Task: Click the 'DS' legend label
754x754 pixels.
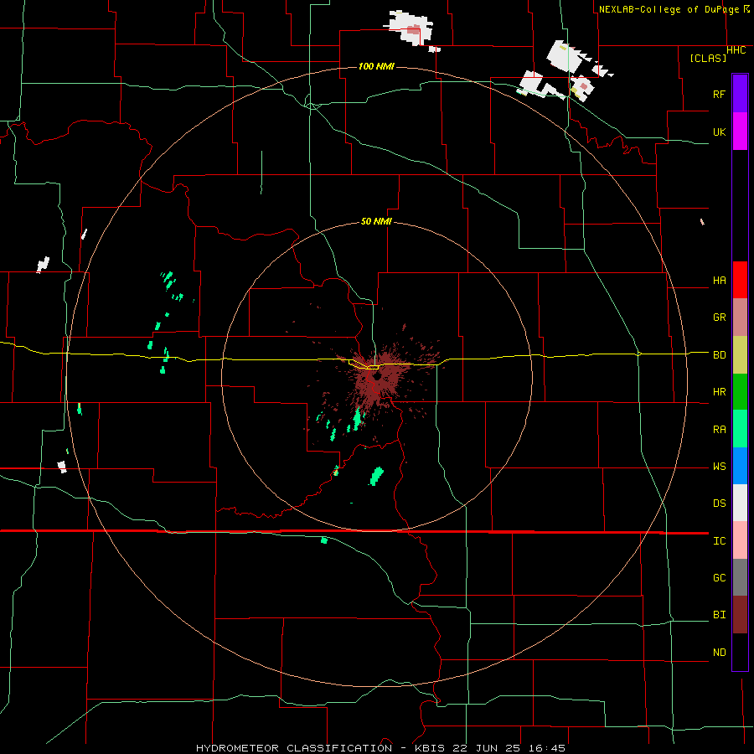Action: point(719,503)
